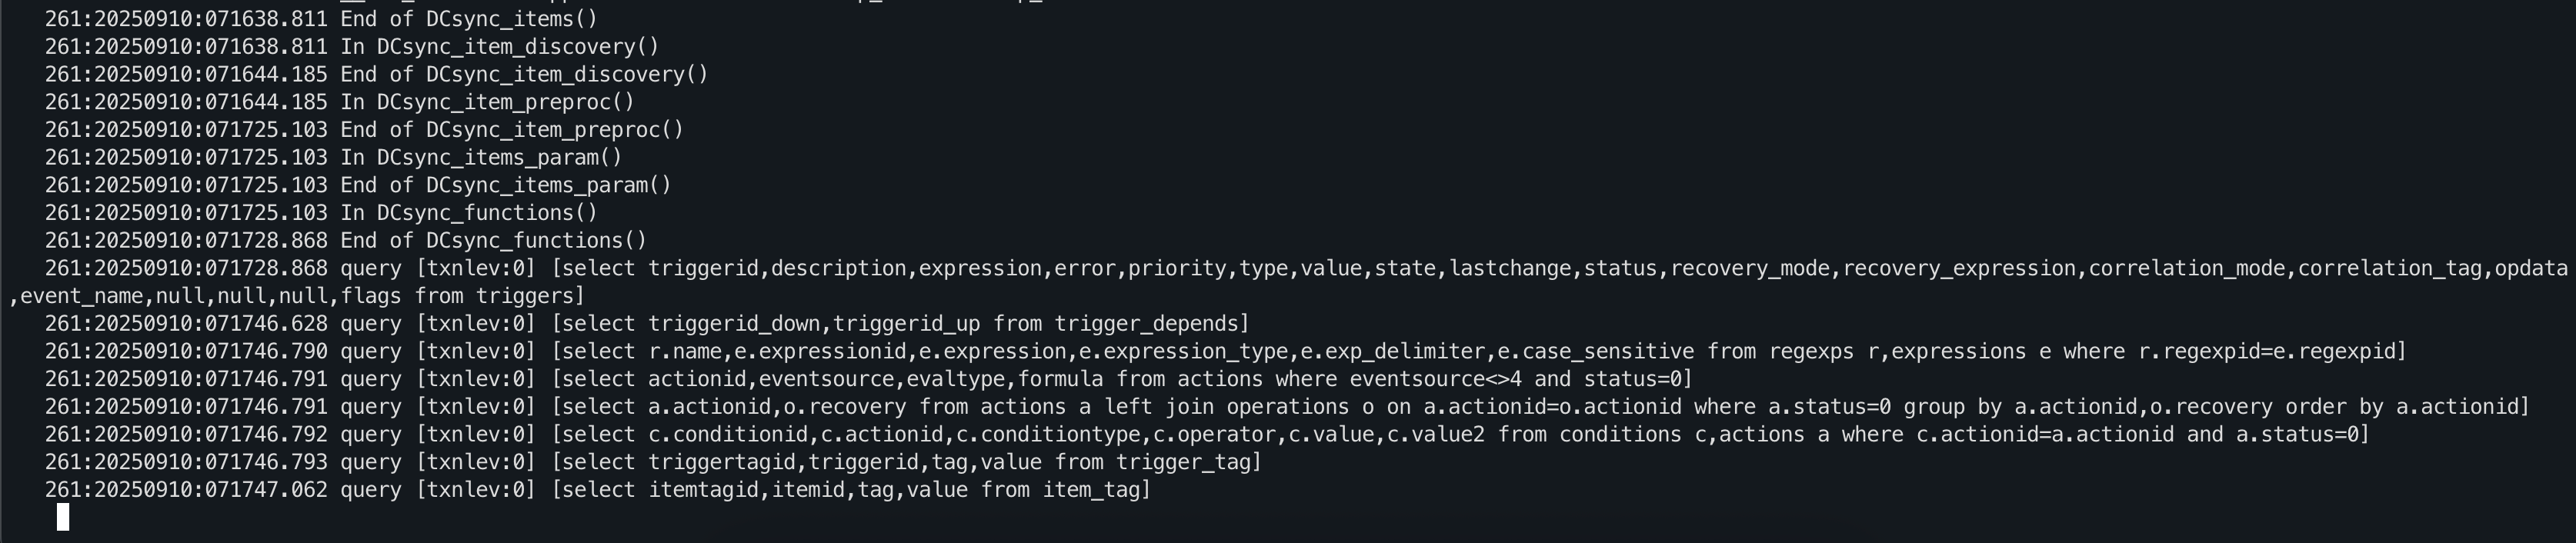Click the terminal cursor block
Viewport: 2576px width, 543px height.
coord(63,517)
